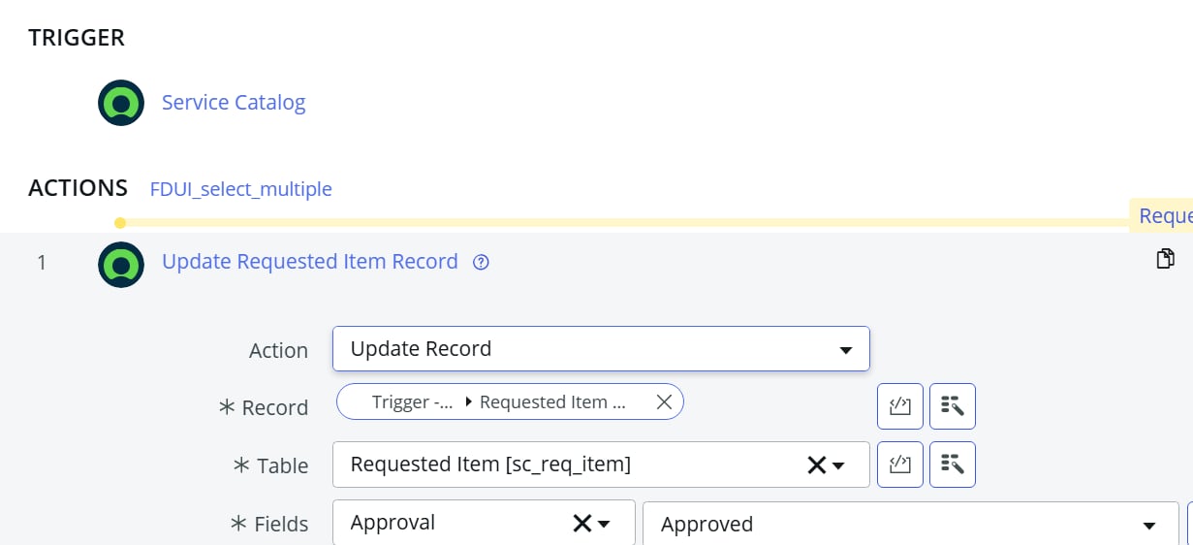
Task: Open the Approved value dropdown
Action: [911, 524]
